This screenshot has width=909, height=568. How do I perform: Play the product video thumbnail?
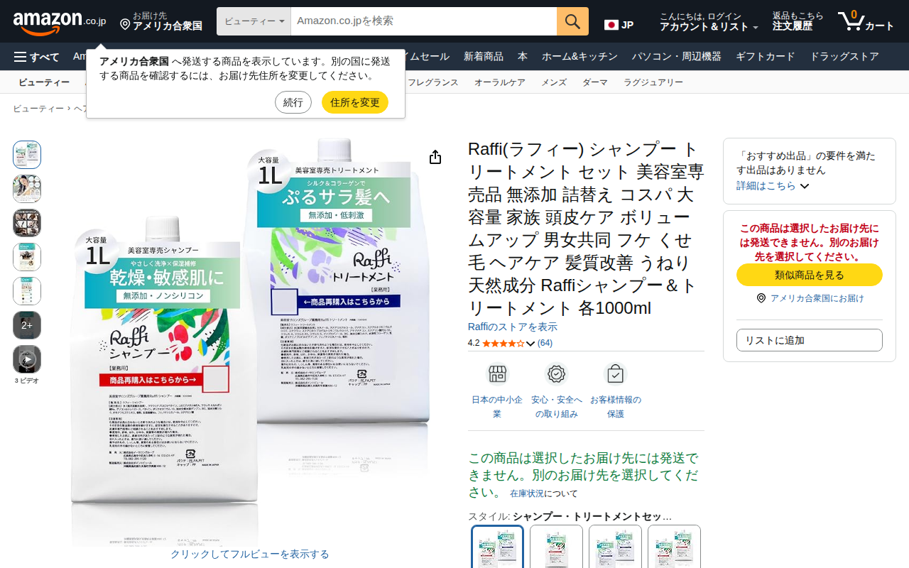(27, 359)
